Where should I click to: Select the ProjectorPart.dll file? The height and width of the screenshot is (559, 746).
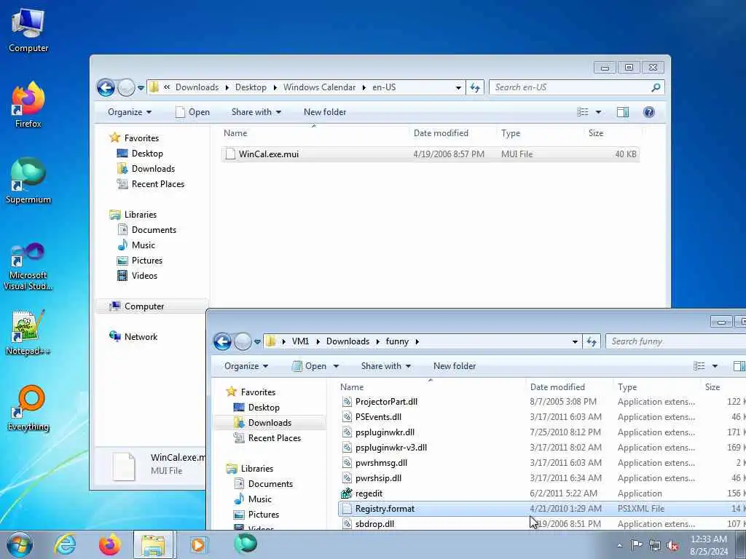point(542,402)
